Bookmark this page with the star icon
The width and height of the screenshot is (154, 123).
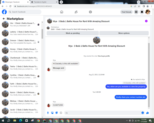(139, 6)
